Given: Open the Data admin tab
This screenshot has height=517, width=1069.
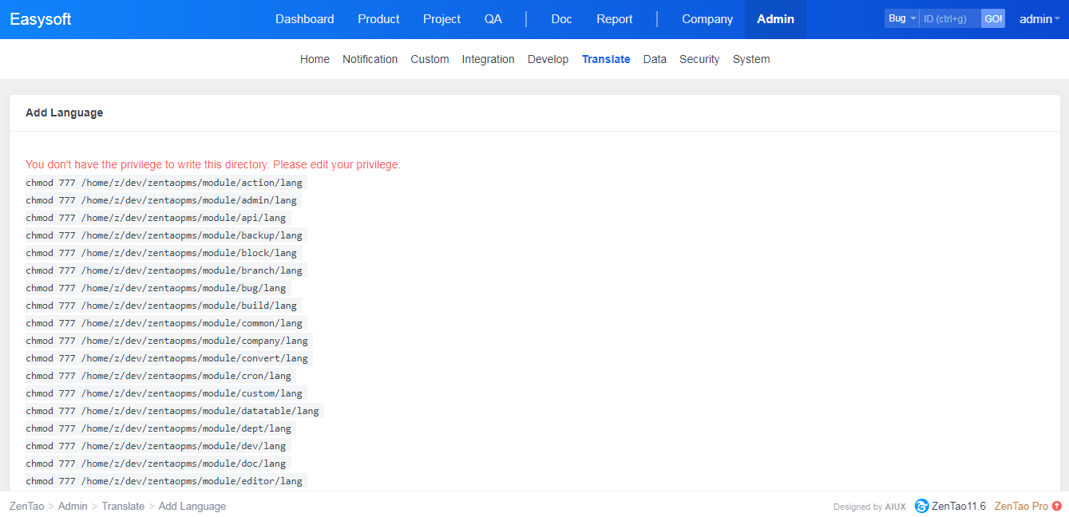Looking at the screenshot, I should (x=654, y=59).
